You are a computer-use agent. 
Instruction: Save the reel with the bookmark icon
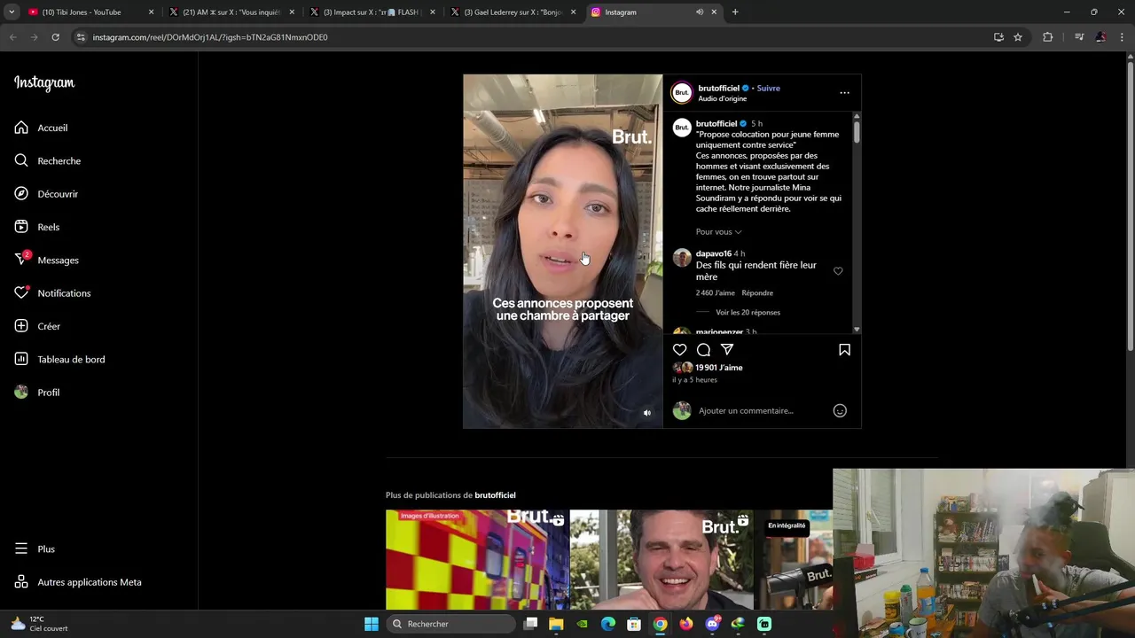click(844, 350)
